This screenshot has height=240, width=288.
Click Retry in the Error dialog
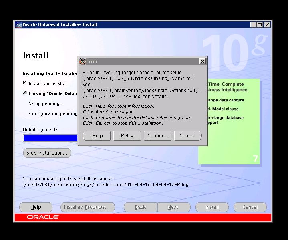(x=127, y=136)
